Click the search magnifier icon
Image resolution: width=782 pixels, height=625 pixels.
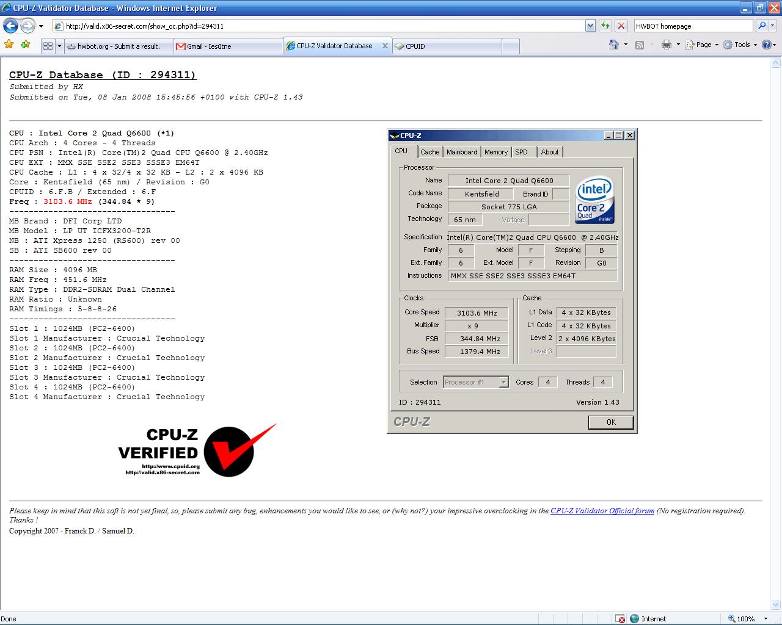pyautogui.click(x=761, y=26)
